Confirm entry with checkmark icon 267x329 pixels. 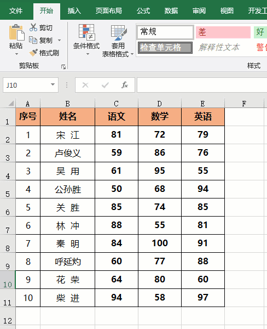pyautogui.click(x=105, y=85)
